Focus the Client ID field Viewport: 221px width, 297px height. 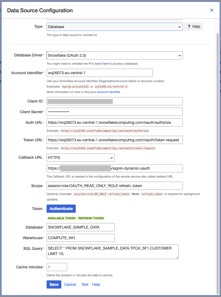115,101
